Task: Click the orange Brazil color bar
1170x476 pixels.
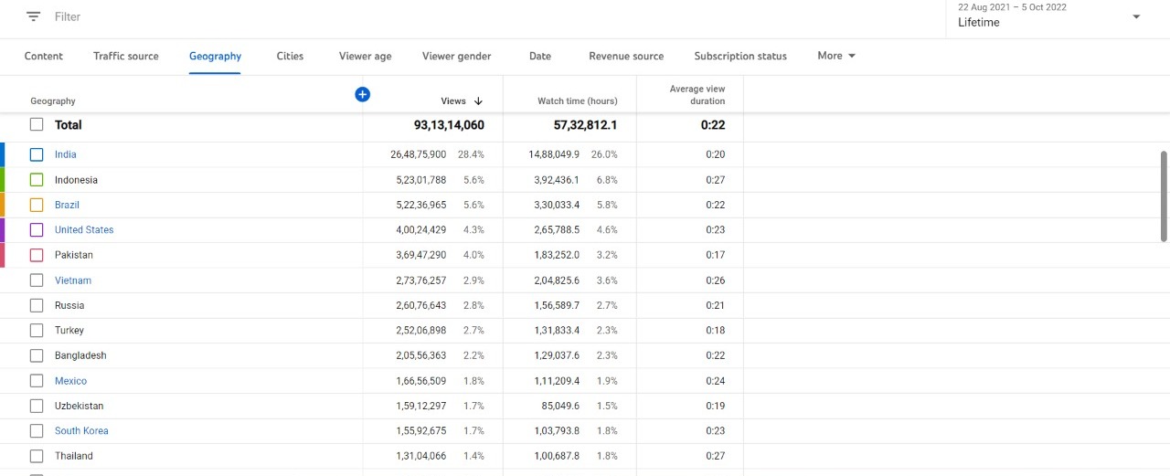Action: (x=3, y=205)
